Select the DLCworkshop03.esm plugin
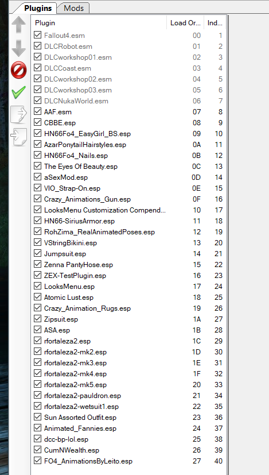Viewport: 269px width, 475px height. coord(78,90)
